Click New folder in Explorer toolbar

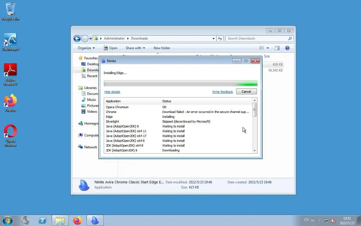pyautogui.click(x=162, y=48)
